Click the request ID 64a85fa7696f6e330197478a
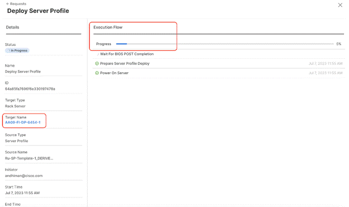 tap(30, 89)
